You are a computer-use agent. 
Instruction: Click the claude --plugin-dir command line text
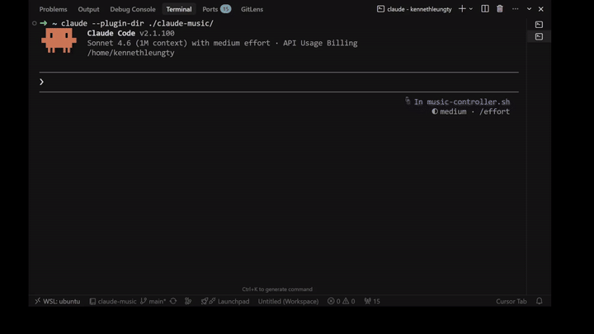(x=138, y=23)
